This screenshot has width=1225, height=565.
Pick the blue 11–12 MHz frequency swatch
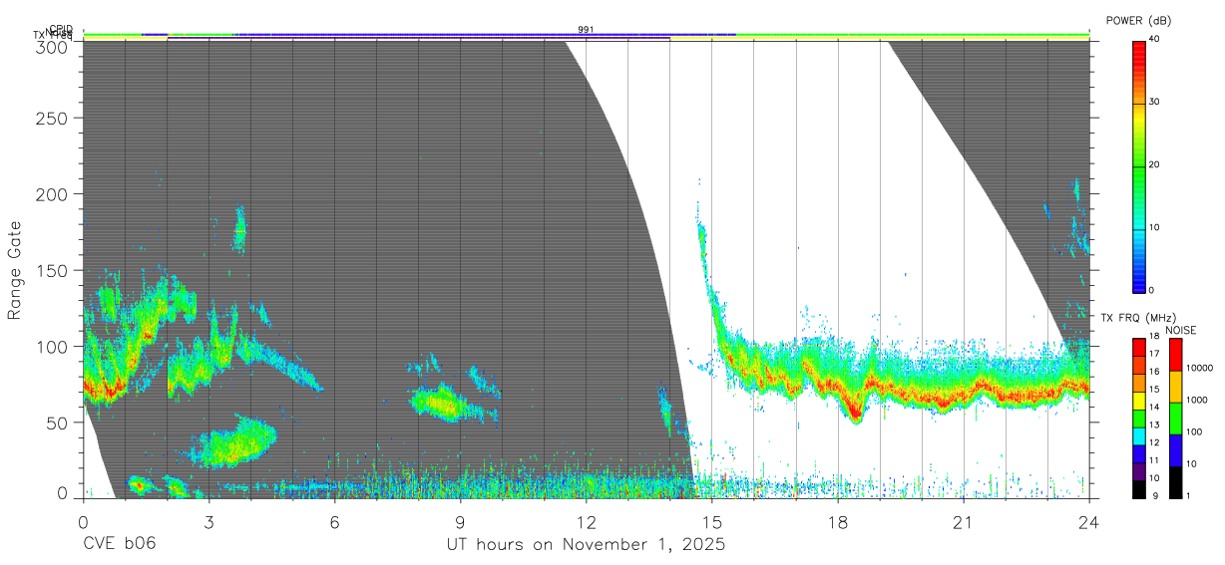pos(1139,453)
